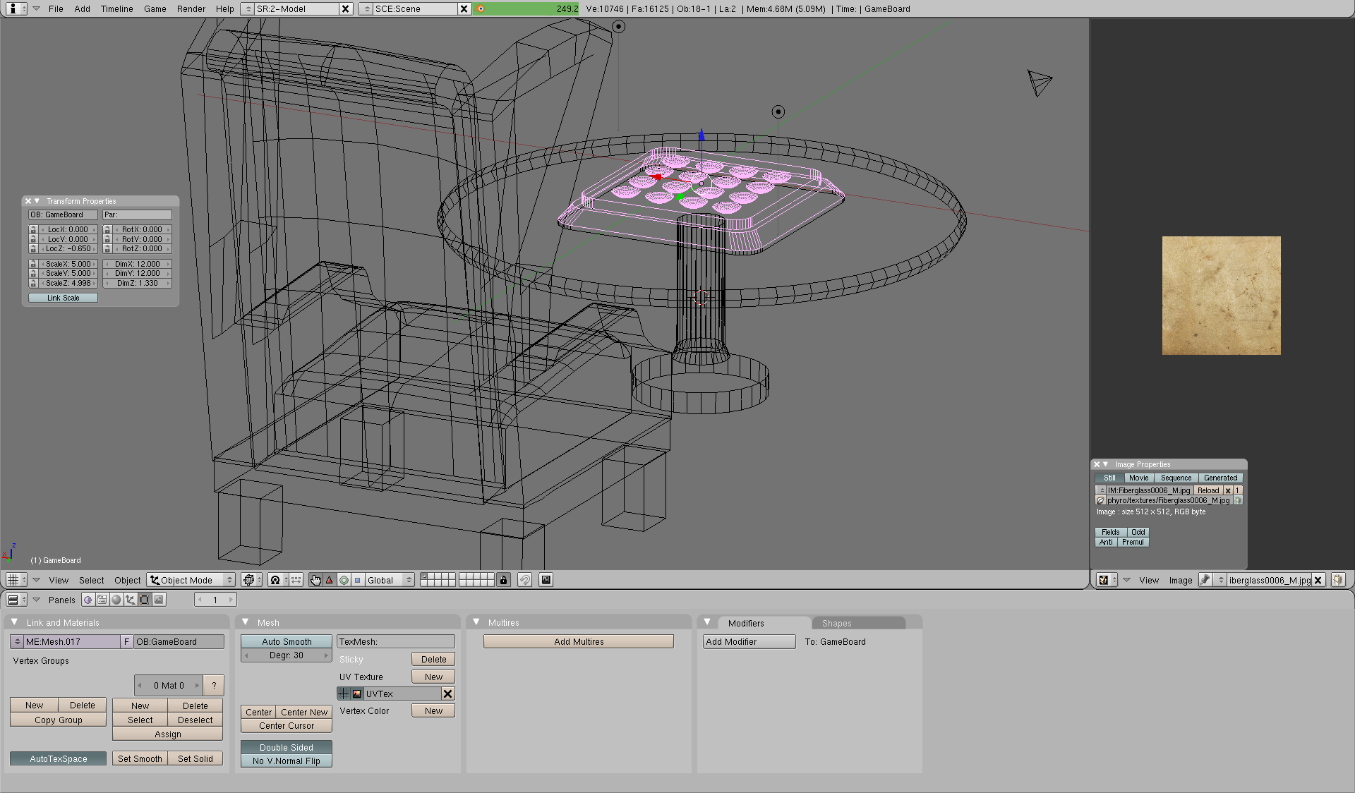Click the layer lock icon in 3D header
The height and width of the screenshot is (793, 1355).
tap(503, 580)
